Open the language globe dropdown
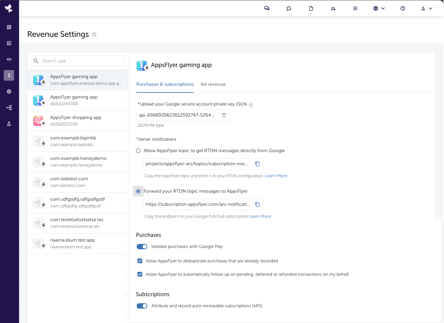The height and width of the screenshot is (323, 444). click(x=379, y=8)
